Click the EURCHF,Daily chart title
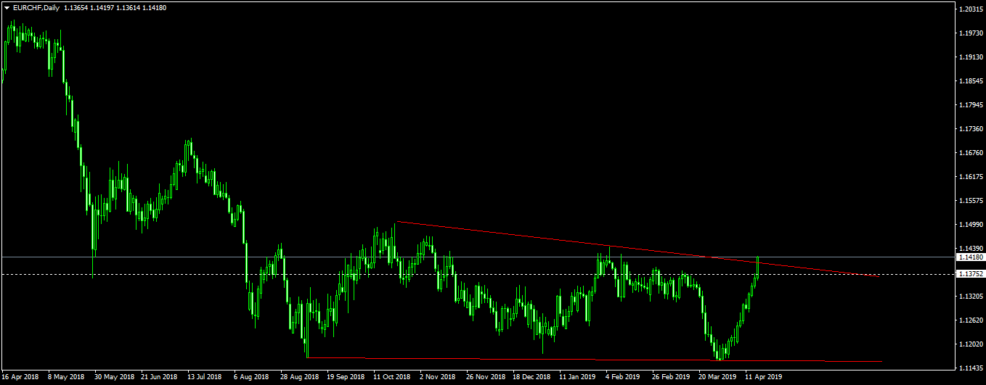Viewport: 986px width, 385px height. click(36, 7)
